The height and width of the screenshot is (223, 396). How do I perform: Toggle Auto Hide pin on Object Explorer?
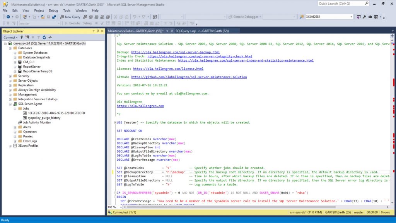click(98, 31)
